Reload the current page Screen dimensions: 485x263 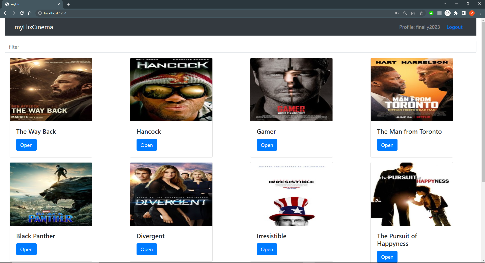point(22,13)
